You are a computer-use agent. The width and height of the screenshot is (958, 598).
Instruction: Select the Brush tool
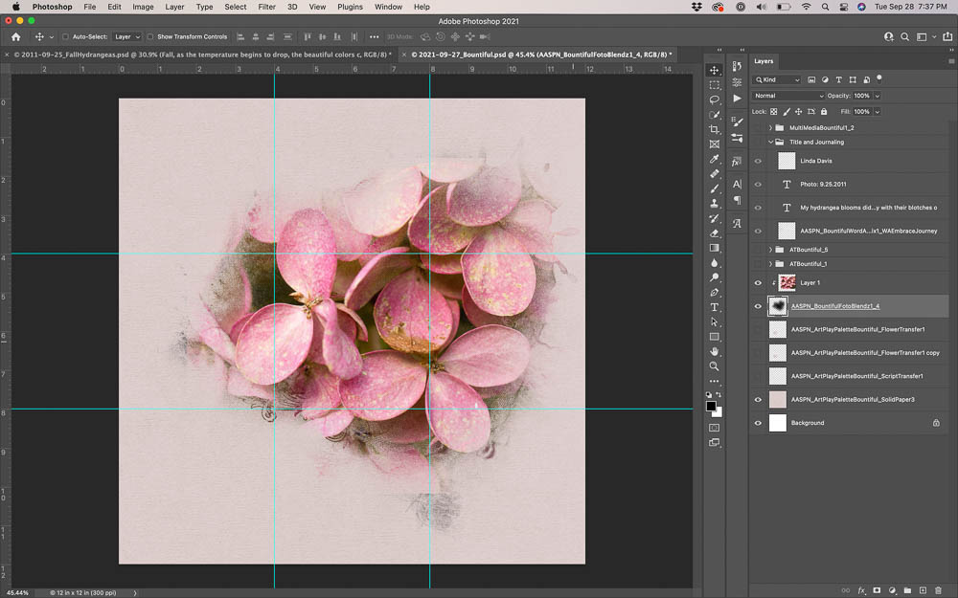714,188
